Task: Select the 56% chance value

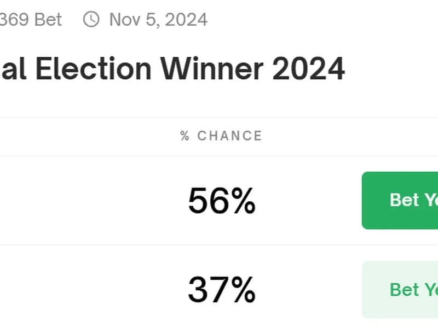Action: 221,201
